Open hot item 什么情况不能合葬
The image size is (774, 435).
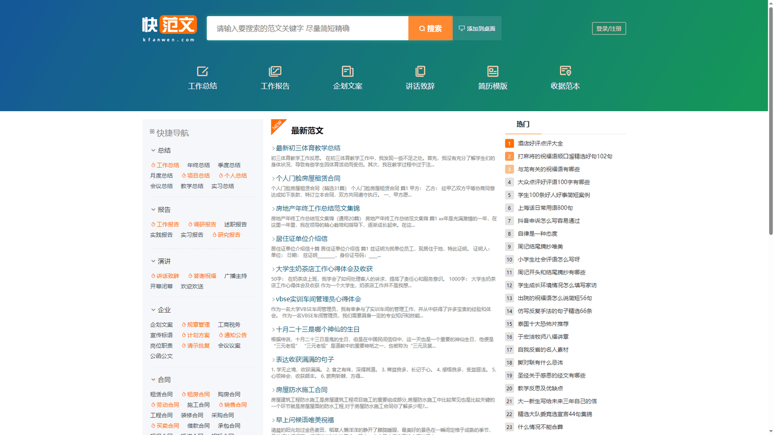pyautogui.click(x=540, y=427)
